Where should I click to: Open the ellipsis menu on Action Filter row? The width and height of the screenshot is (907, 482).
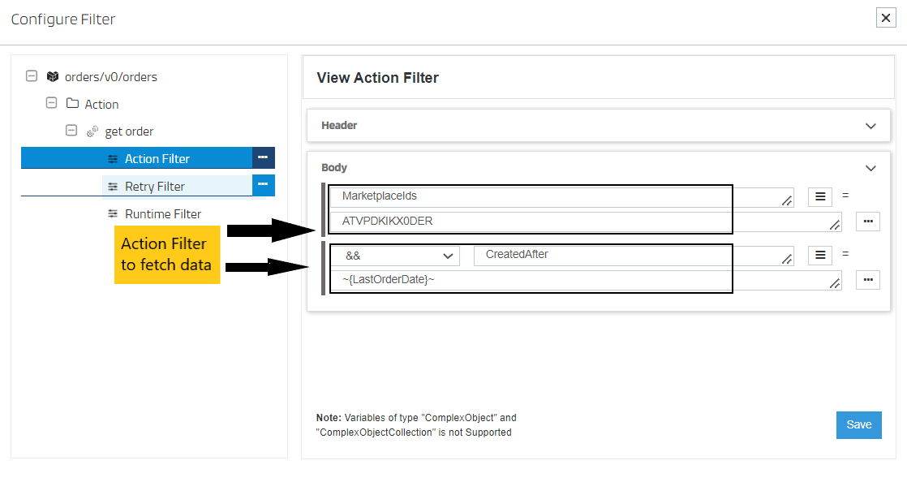click(264, 157)
